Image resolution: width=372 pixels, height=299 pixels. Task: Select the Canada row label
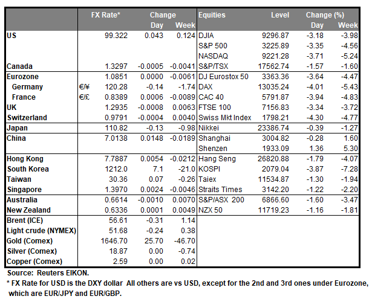(20, 66)
